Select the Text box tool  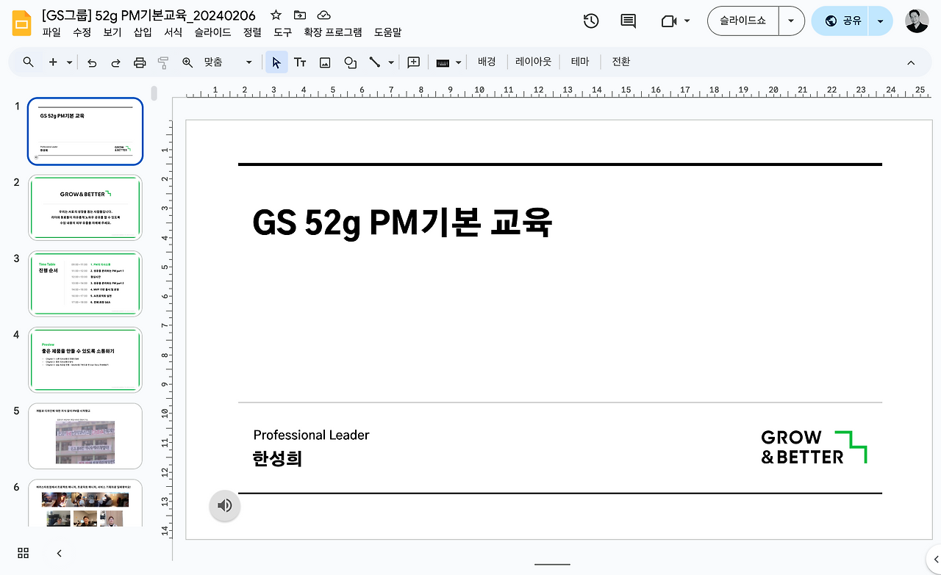pyautogui.click(x=300, y=62)
